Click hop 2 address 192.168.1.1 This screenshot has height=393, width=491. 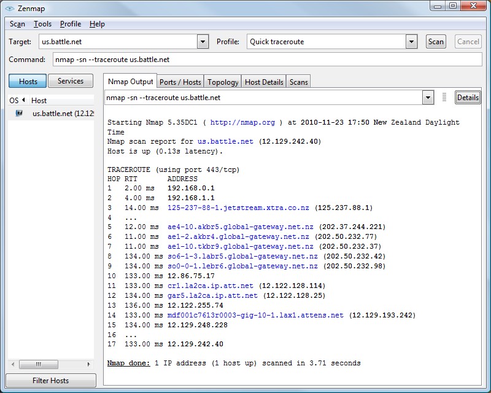pyautogui.click(x=191, y=198)
